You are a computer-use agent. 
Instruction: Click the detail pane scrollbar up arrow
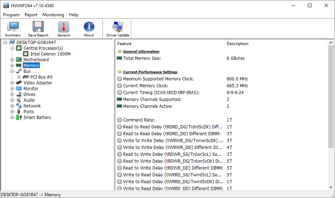tap(331, 43)
